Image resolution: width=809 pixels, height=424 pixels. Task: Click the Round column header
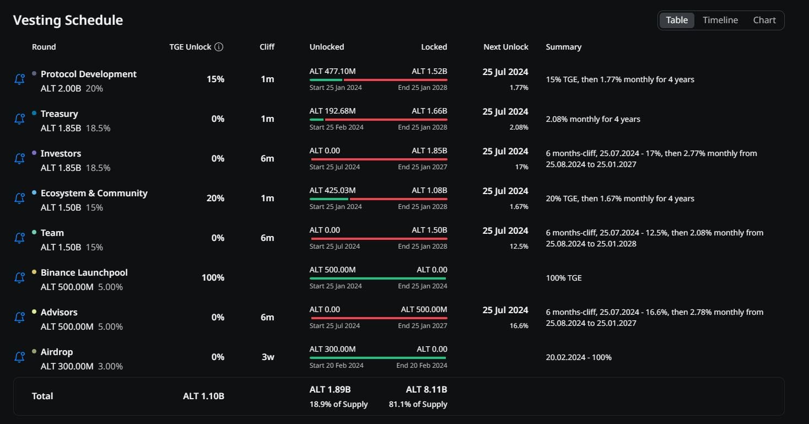[x=44, y=47]
